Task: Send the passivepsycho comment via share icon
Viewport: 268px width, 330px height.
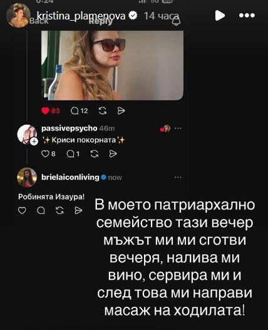Action: 113,154
